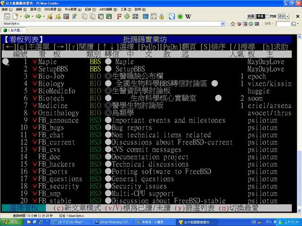Click the scrollbar down arrow
This screenshot has height=226, width=302.
(299, 210)
